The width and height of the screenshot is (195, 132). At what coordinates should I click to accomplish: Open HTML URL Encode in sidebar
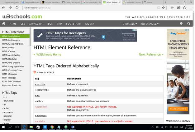click(x=11, y=63)
